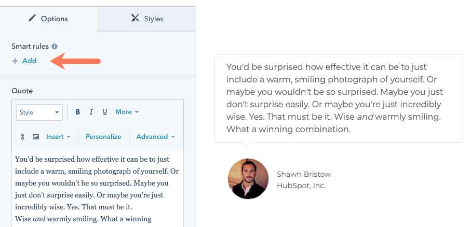The image size is (471, 227).
Task: Click the pencil icon on Options tab
Action: tap(32, 18)
